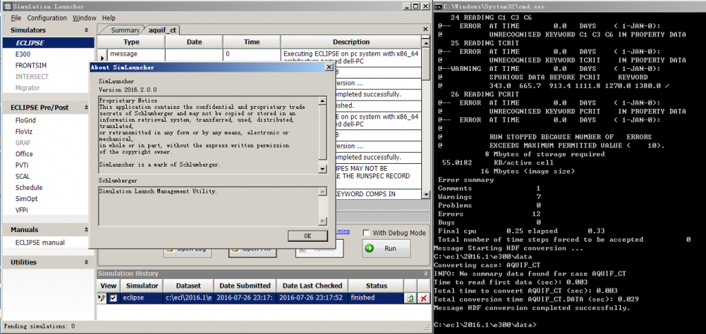Screen dimensions: 706x334
Task: Click 'Message HDF conversion completed successfully.' in cmd window
Action: 532,308
